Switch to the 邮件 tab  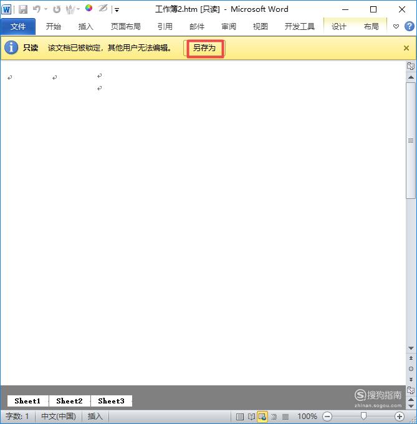pyautogui.click(x=197, y=26)
